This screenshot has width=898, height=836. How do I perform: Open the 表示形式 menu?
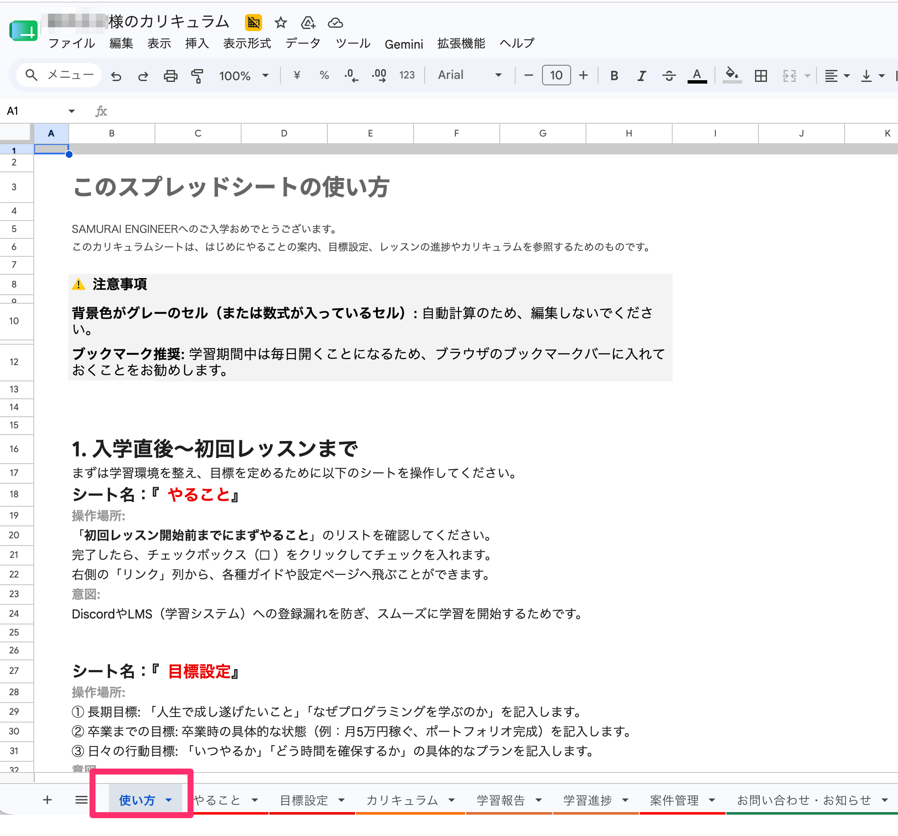(247, 44)
